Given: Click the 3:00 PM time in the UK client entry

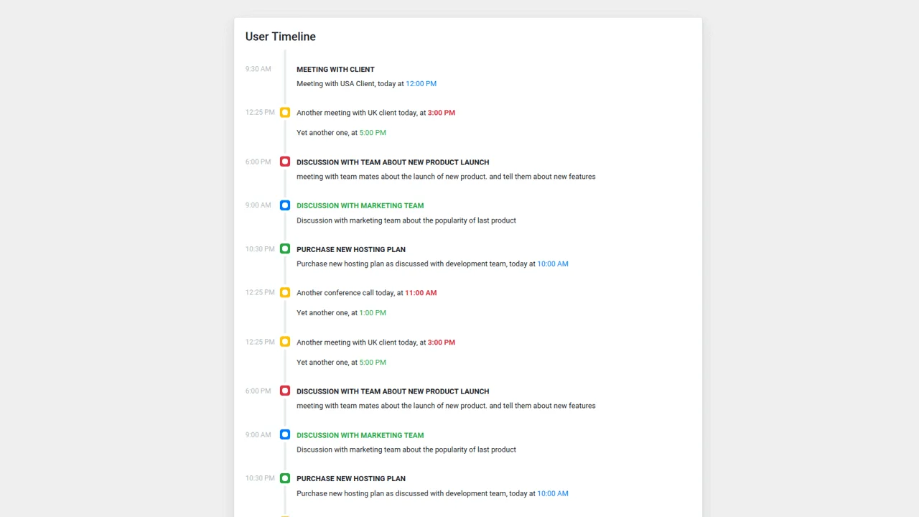Looking at the screenshot, I should 441,112.
